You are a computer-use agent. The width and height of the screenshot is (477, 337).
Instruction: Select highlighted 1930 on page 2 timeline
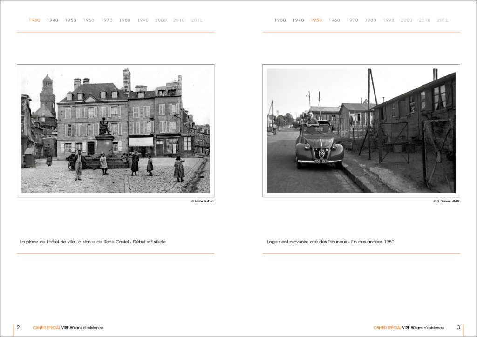(x=34, y=20)
